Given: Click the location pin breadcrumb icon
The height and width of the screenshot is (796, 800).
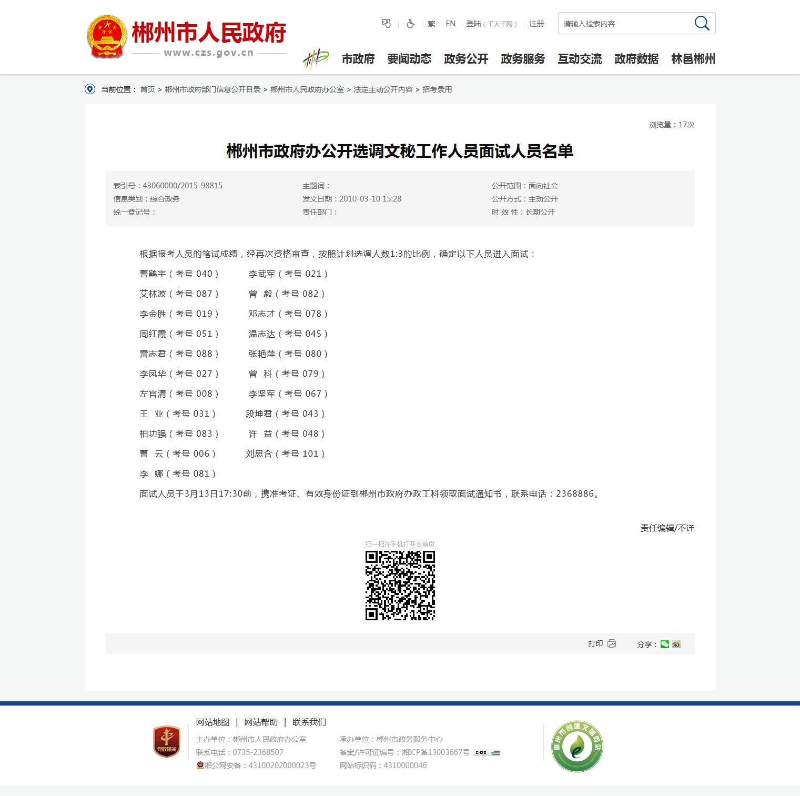Looking at the screenshot, I should pyautogui.click(x=90, y=89).
